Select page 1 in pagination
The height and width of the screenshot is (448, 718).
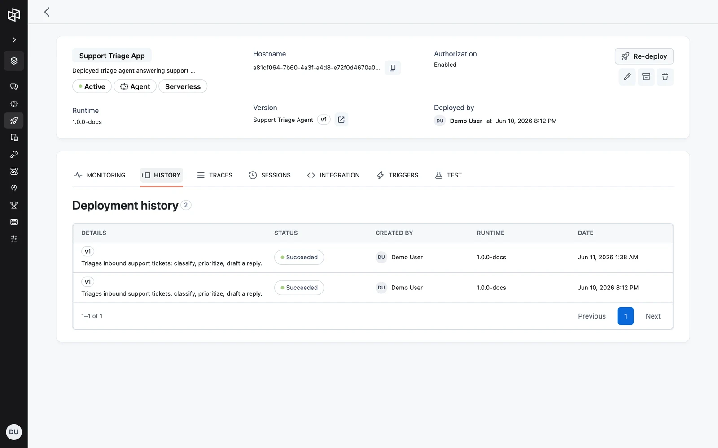[626, 316]
